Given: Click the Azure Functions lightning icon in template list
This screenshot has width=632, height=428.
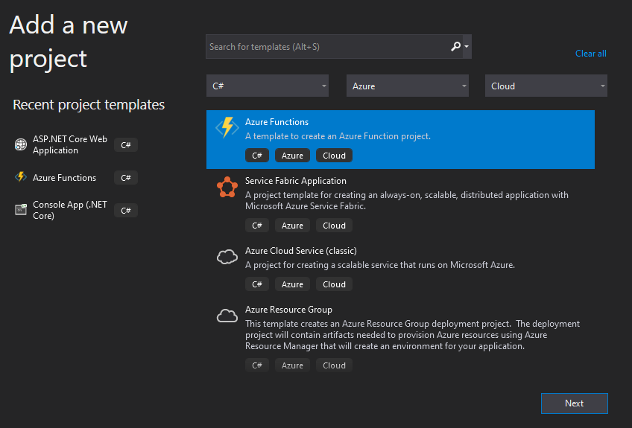Looking at the screenshot, I should [227, 127].
